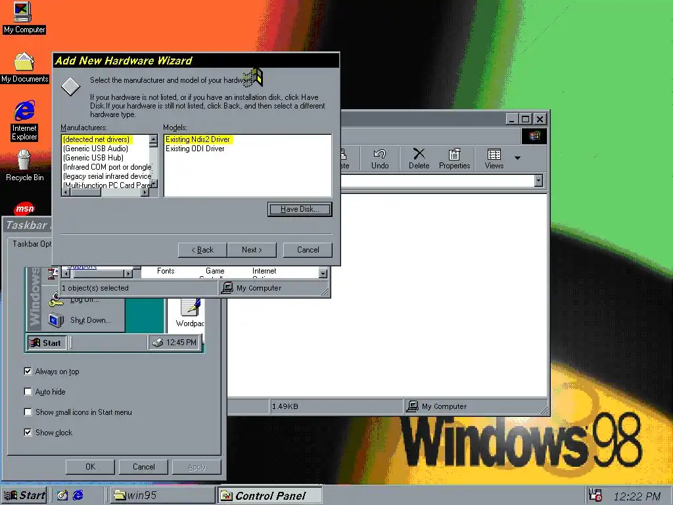This screenshot has width=673, height=505.
Task: Switch to win95 taskbar window
Action: (163, 495)
